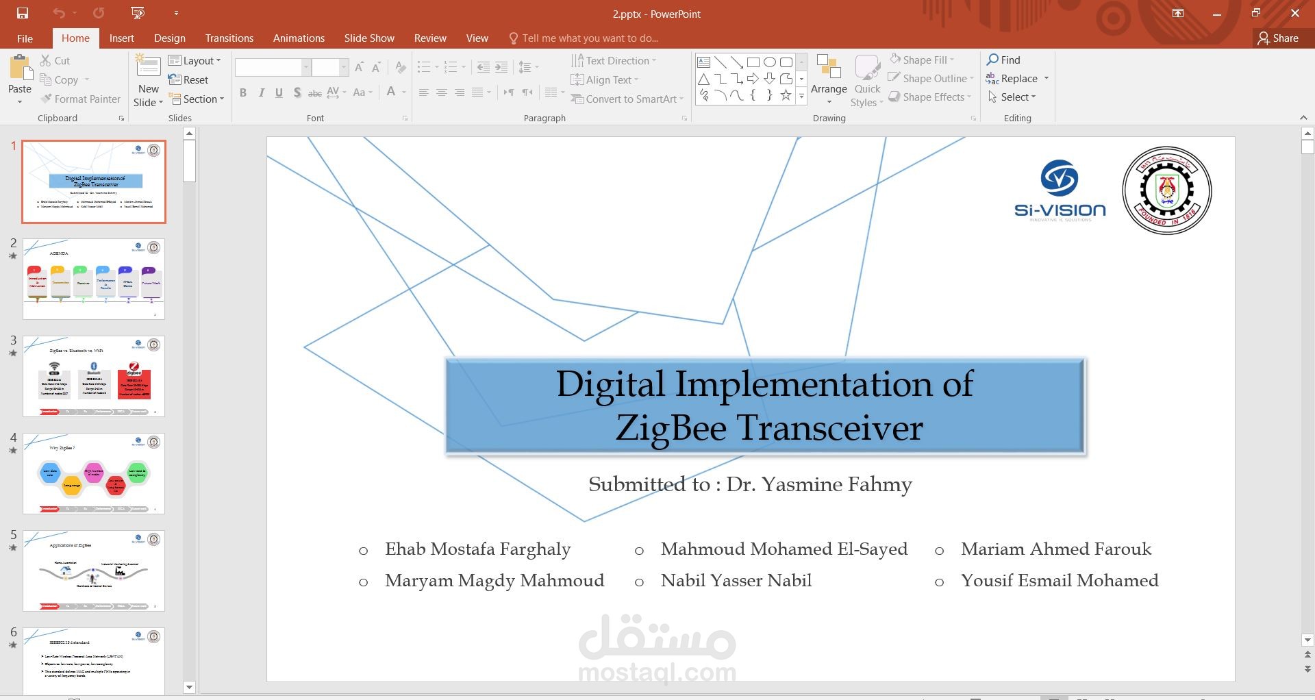Select the star shape in gallery
1315x700 pixels.
(x=786, y=95)
